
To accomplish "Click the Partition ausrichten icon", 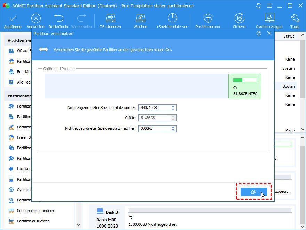I will [11, 221].
